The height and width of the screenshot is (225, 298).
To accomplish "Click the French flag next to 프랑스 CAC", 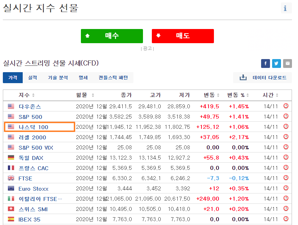I will click(11, 168).
